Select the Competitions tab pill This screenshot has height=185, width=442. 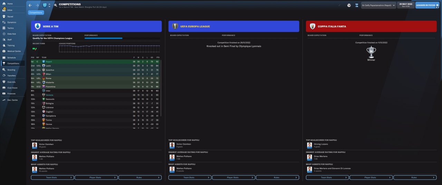pos(36,12)
